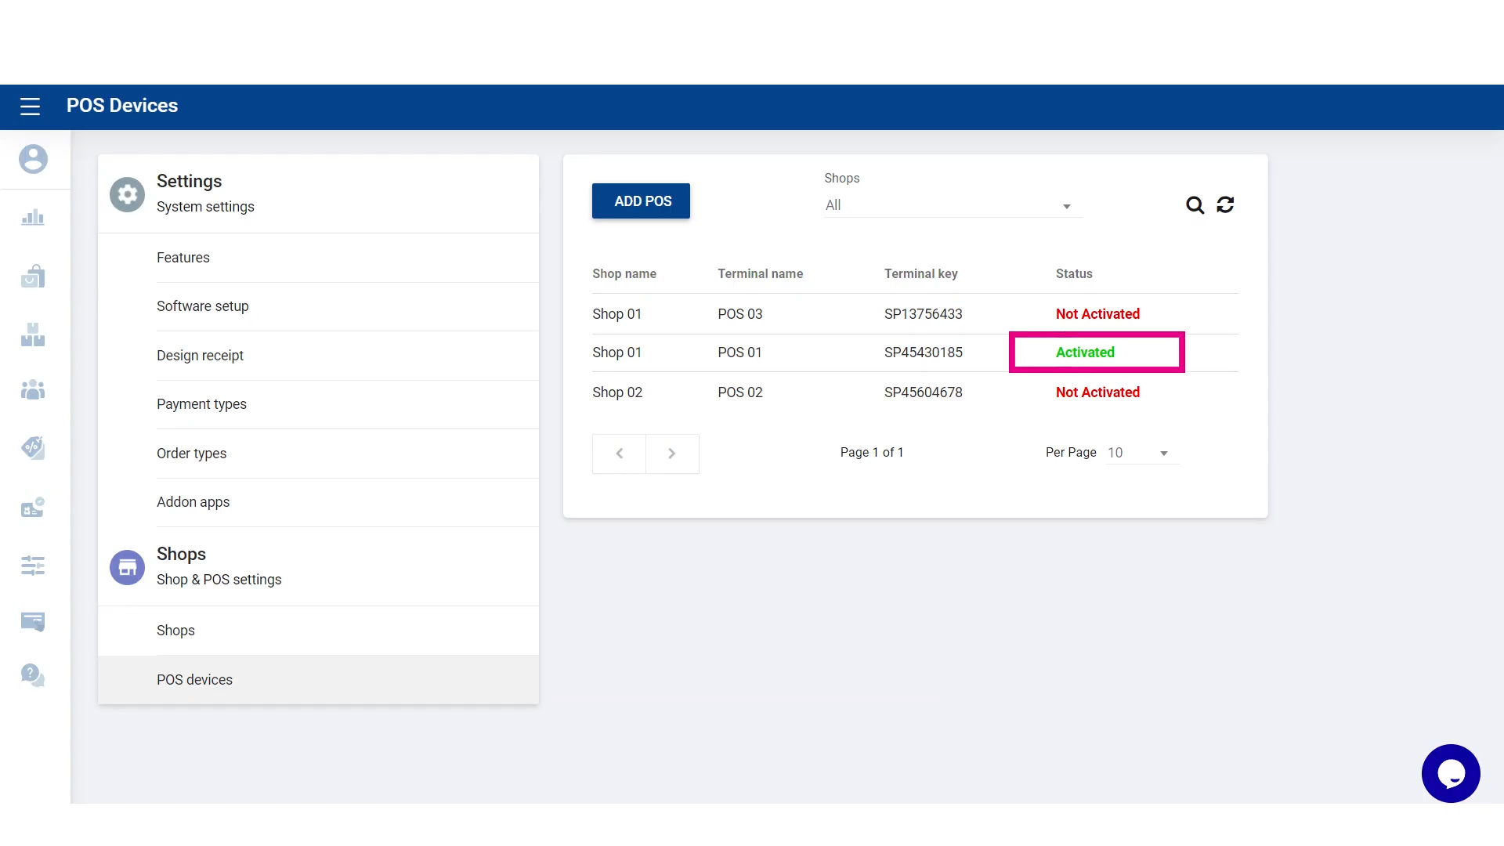The image size is (1504, 846).
Task: Open Design receipt settings
Action: pos(201,356)
